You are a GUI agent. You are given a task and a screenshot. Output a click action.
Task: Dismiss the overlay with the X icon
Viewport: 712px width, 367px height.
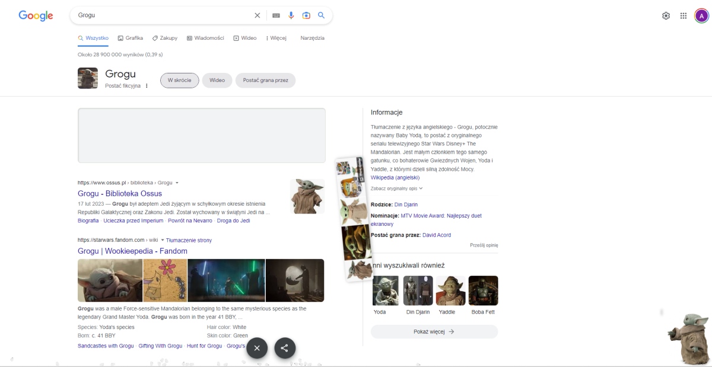(x=257, y=348)
